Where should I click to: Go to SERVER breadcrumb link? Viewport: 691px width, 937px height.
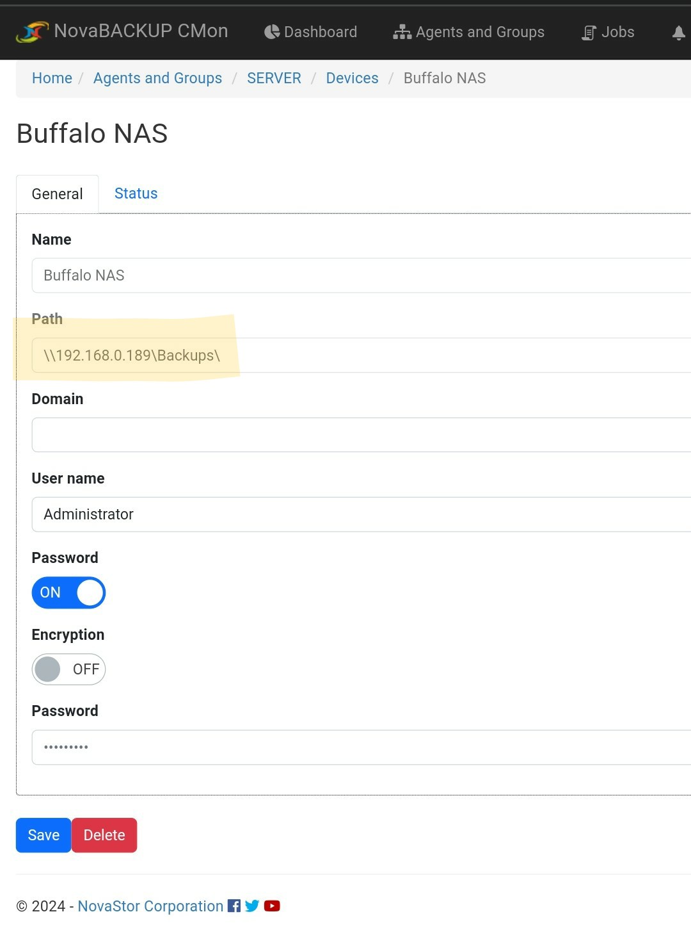(274, 78)
